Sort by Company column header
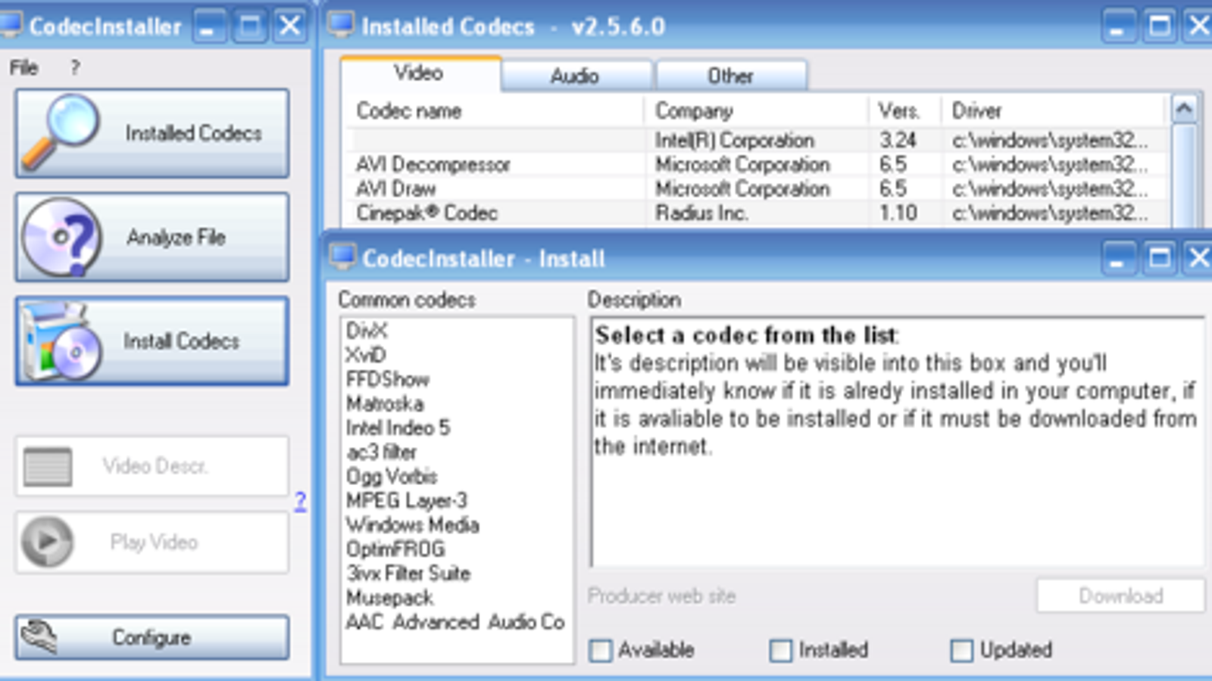This screenshot has width=1212, height=681. tap(757, 111)
